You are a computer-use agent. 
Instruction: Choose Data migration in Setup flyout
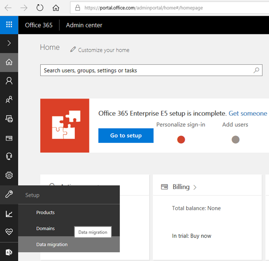(x=69, y=244)
